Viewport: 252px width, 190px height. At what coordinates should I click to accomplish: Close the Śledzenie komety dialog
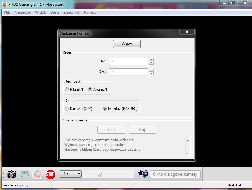tap(187, 32)
